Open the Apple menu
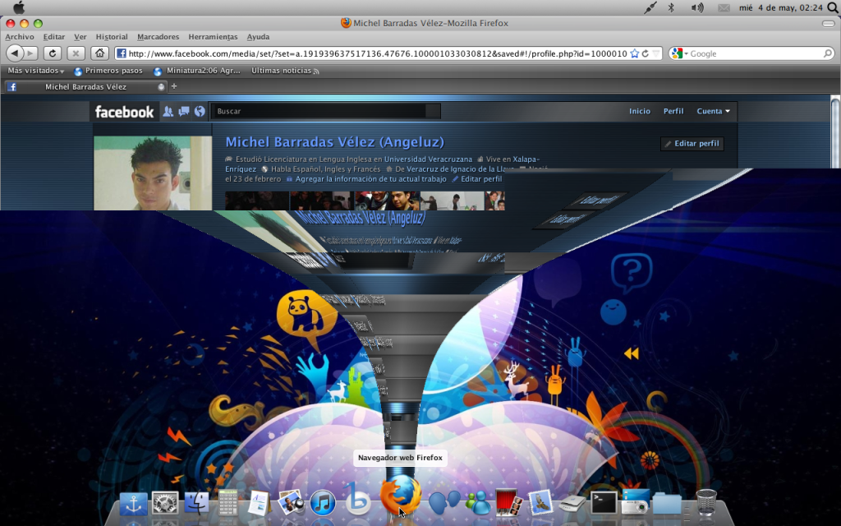Image resolution: width=841 pixels, height=526 pixels. (19, 7)
